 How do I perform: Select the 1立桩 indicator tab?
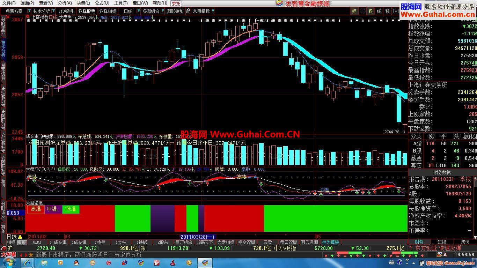coord(121,242)
